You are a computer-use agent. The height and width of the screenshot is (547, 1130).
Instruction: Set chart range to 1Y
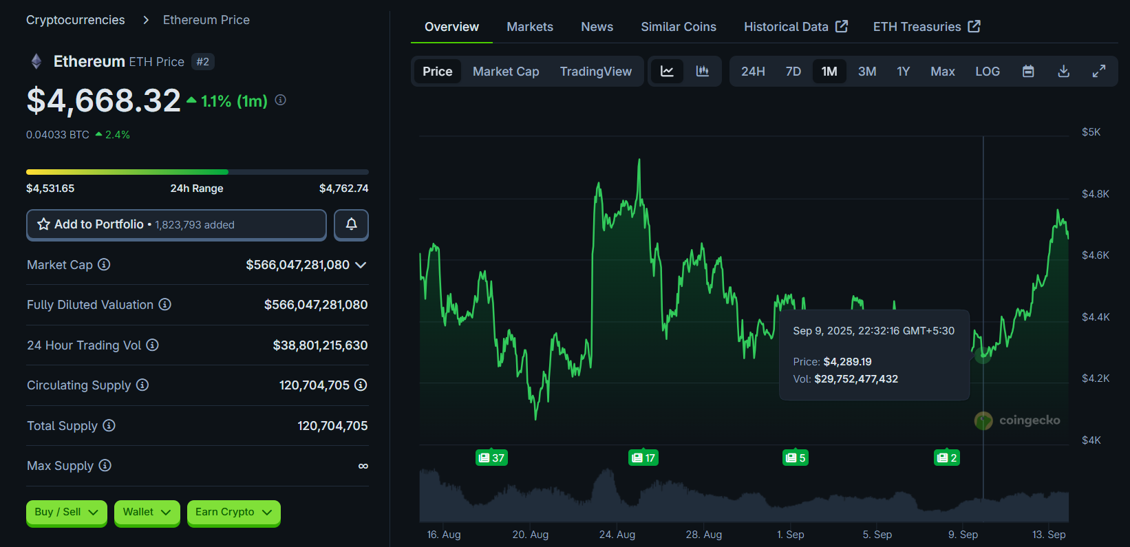pos(904,72)
